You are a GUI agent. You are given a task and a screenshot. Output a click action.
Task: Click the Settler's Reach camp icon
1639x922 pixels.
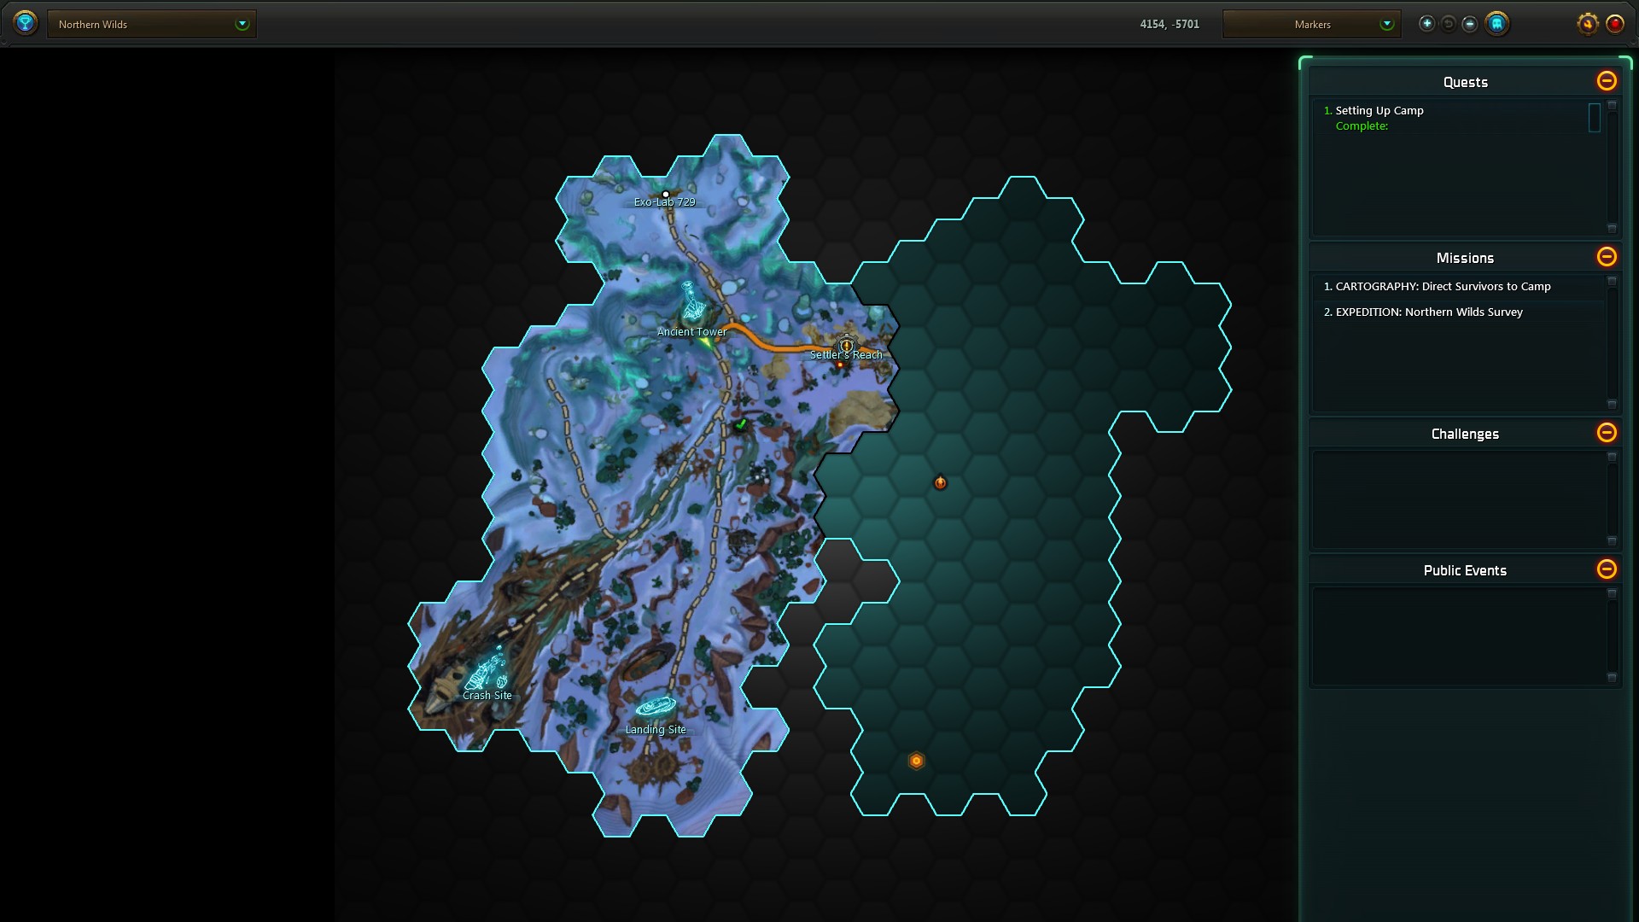tap(846, 345)
